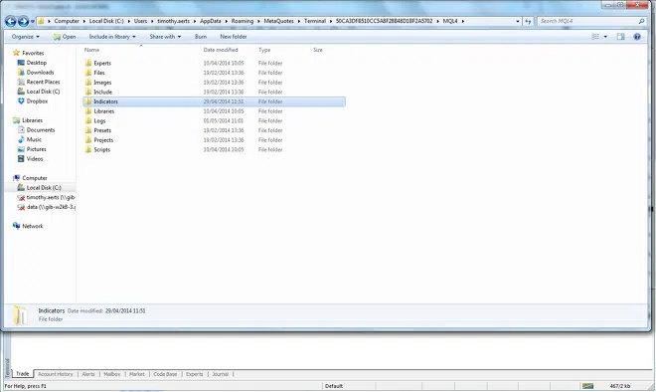Select the Experts folder icon

[x=88, y=64]
